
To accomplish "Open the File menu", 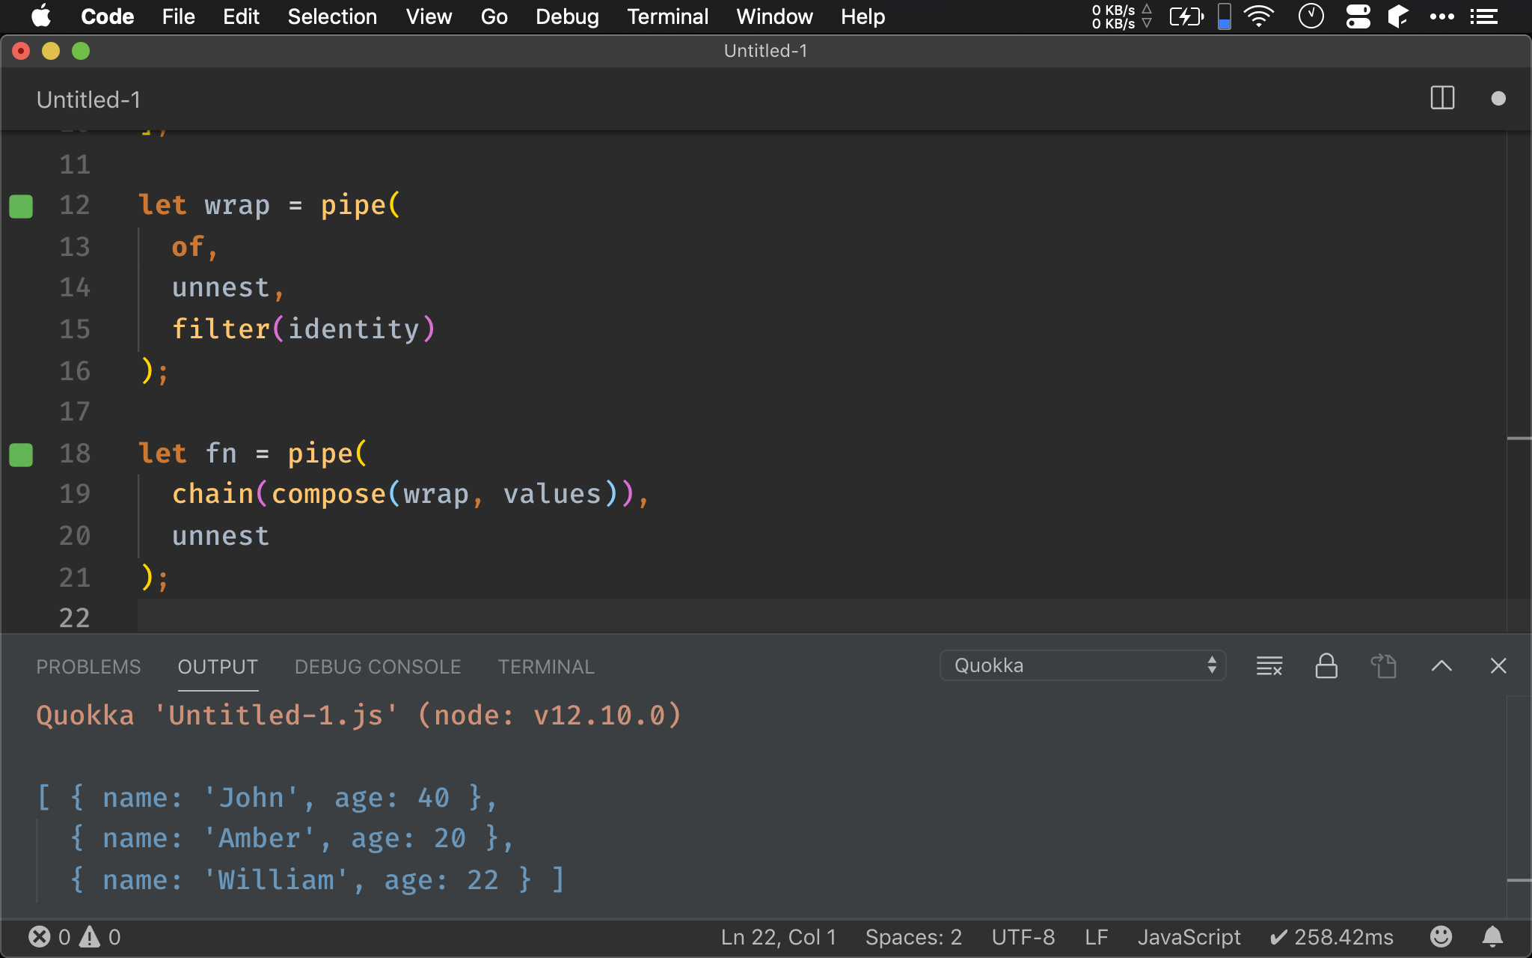I will pos(178,16).
